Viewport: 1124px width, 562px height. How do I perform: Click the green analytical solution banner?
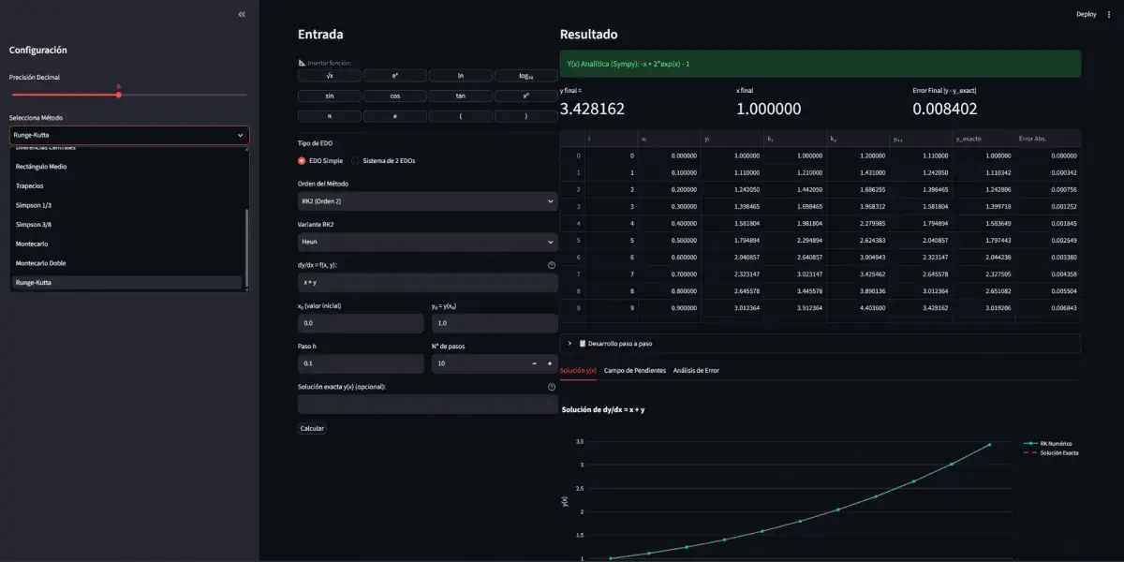point(820,64)
